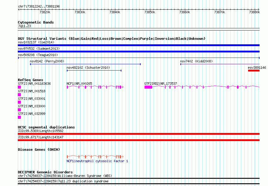Viewport: 268px width, 186px height.
Task: Open the Disease Genes (OMIM) track heading
Action: [x=39, y=150]
